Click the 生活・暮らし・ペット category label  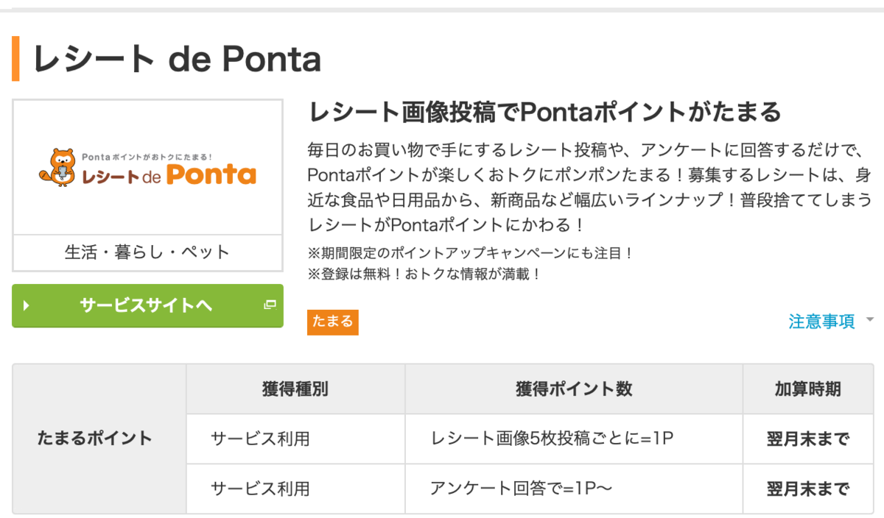(147, 252)
